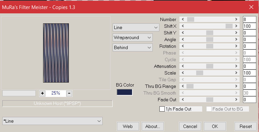Click the About... button
This screenshot has height=132, width=259.
(x=153, y=126)
